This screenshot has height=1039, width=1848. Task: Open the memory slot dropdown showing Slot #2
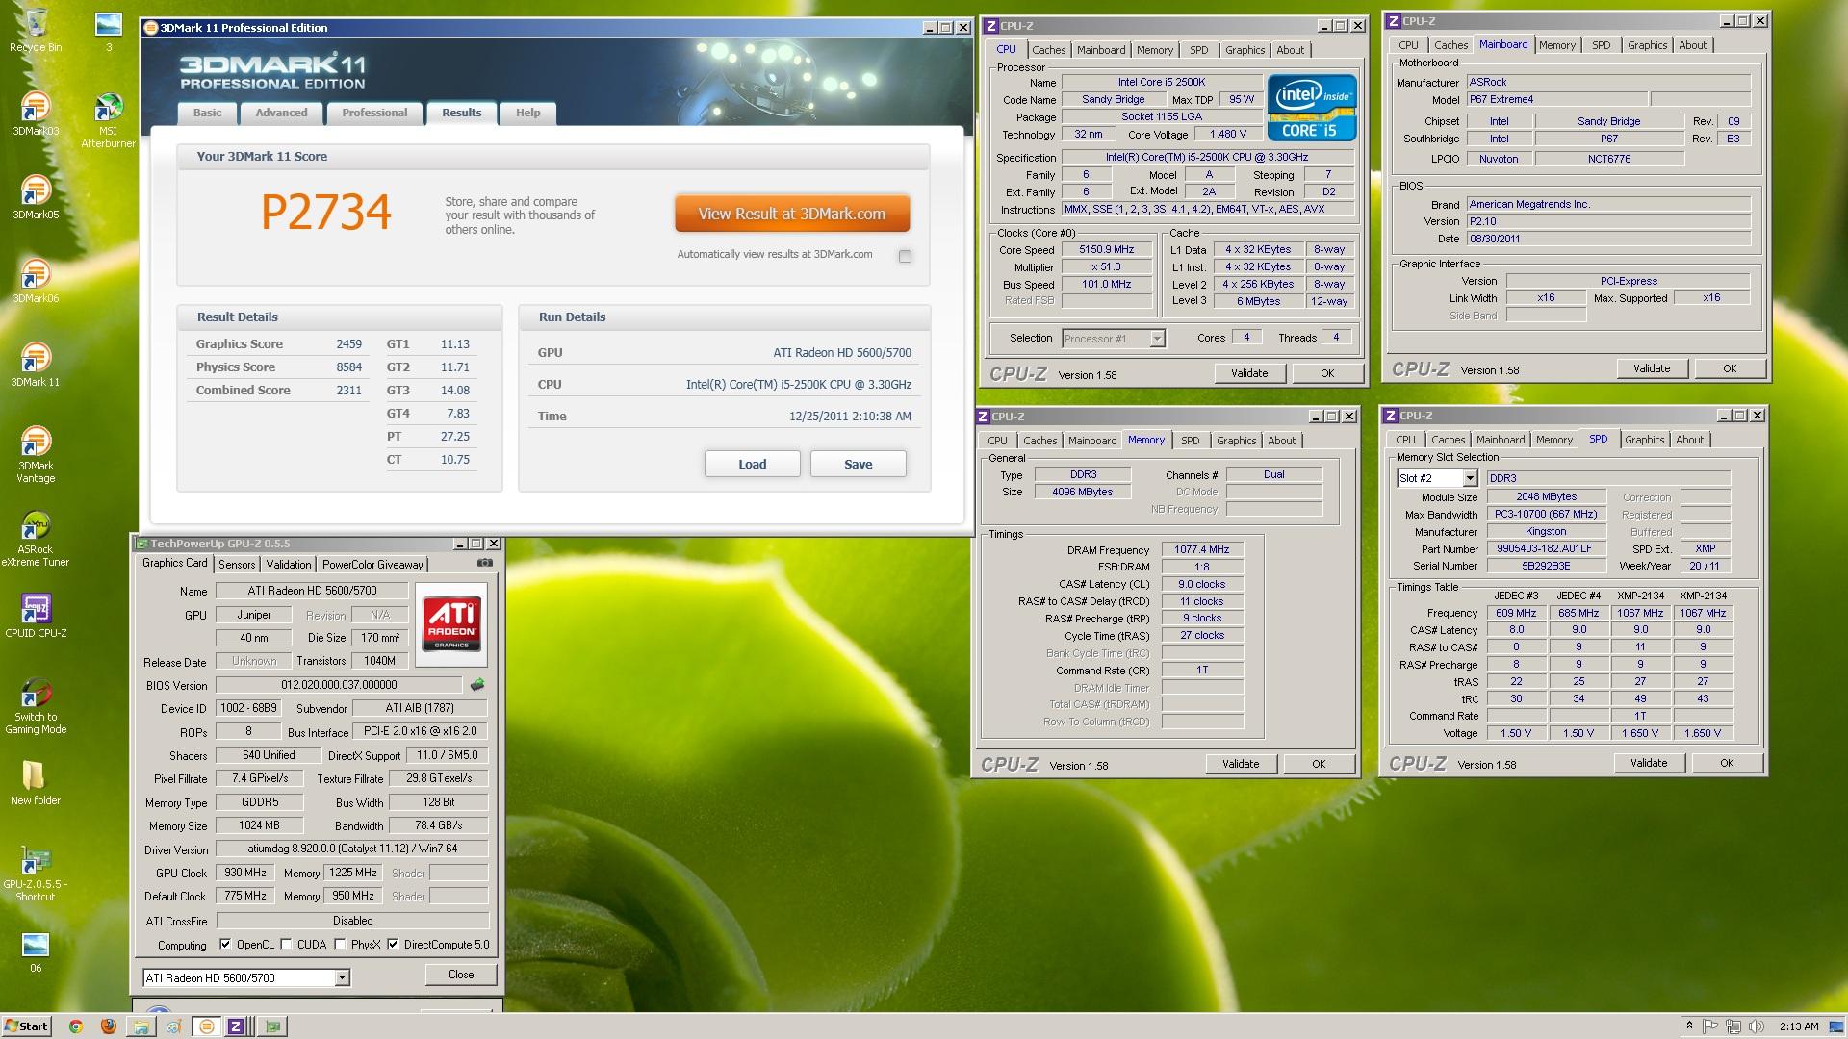click(x=1437, y=478)
